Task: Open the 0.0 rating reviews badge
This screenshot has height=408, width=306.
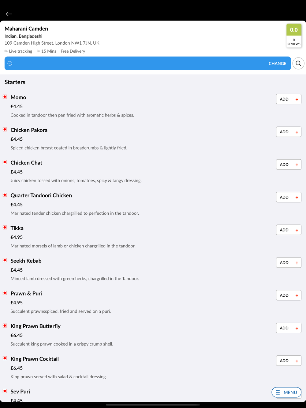Action: point(294,35)
